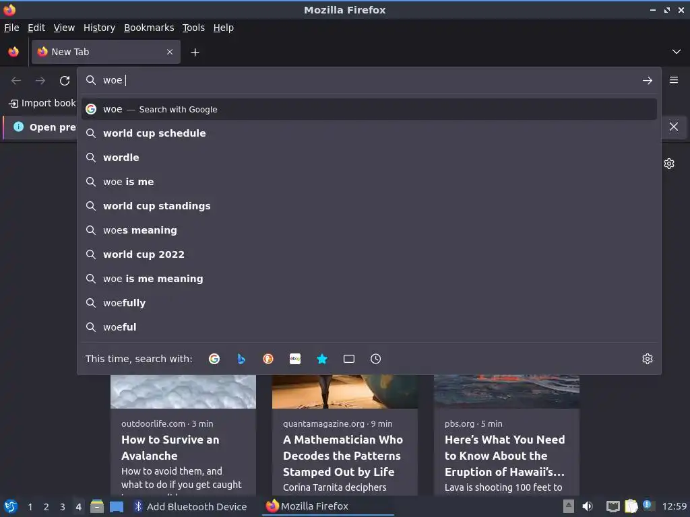The image size is (690, 517).
Task: Switch to workspace 4
Action: point(78,507)
